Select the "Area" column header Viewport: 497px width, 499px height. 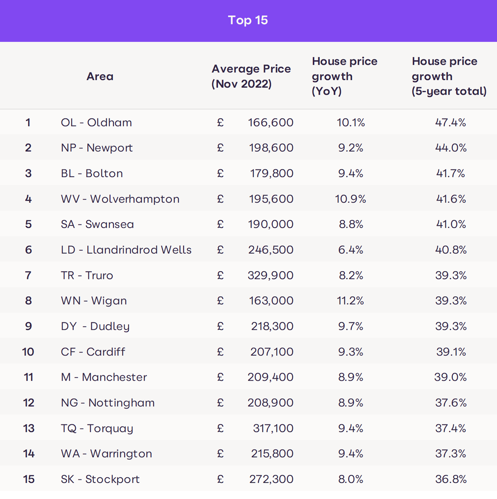(100, 76)
